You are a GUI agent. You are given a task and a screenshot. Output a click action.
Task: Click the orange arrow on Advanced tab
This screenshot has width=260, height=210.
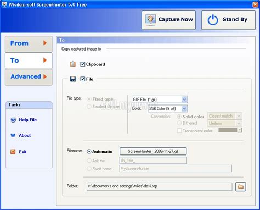(x=45, y=76)
